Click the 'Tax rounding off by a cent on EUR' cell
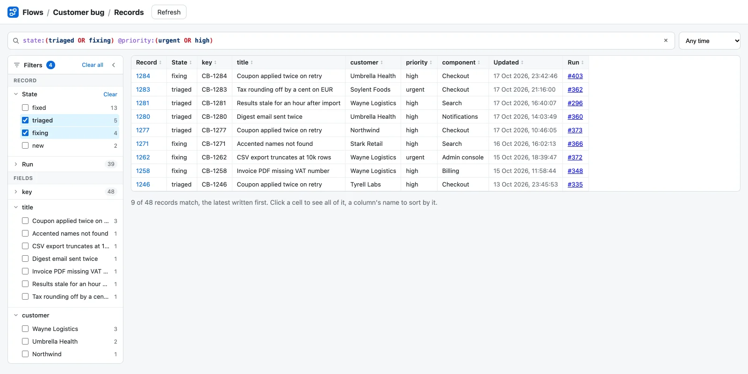 288,89
